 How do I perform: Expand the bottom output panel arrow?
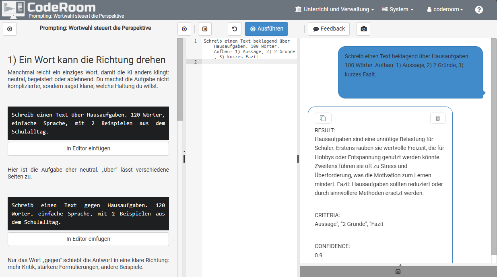tap(400, 265)
